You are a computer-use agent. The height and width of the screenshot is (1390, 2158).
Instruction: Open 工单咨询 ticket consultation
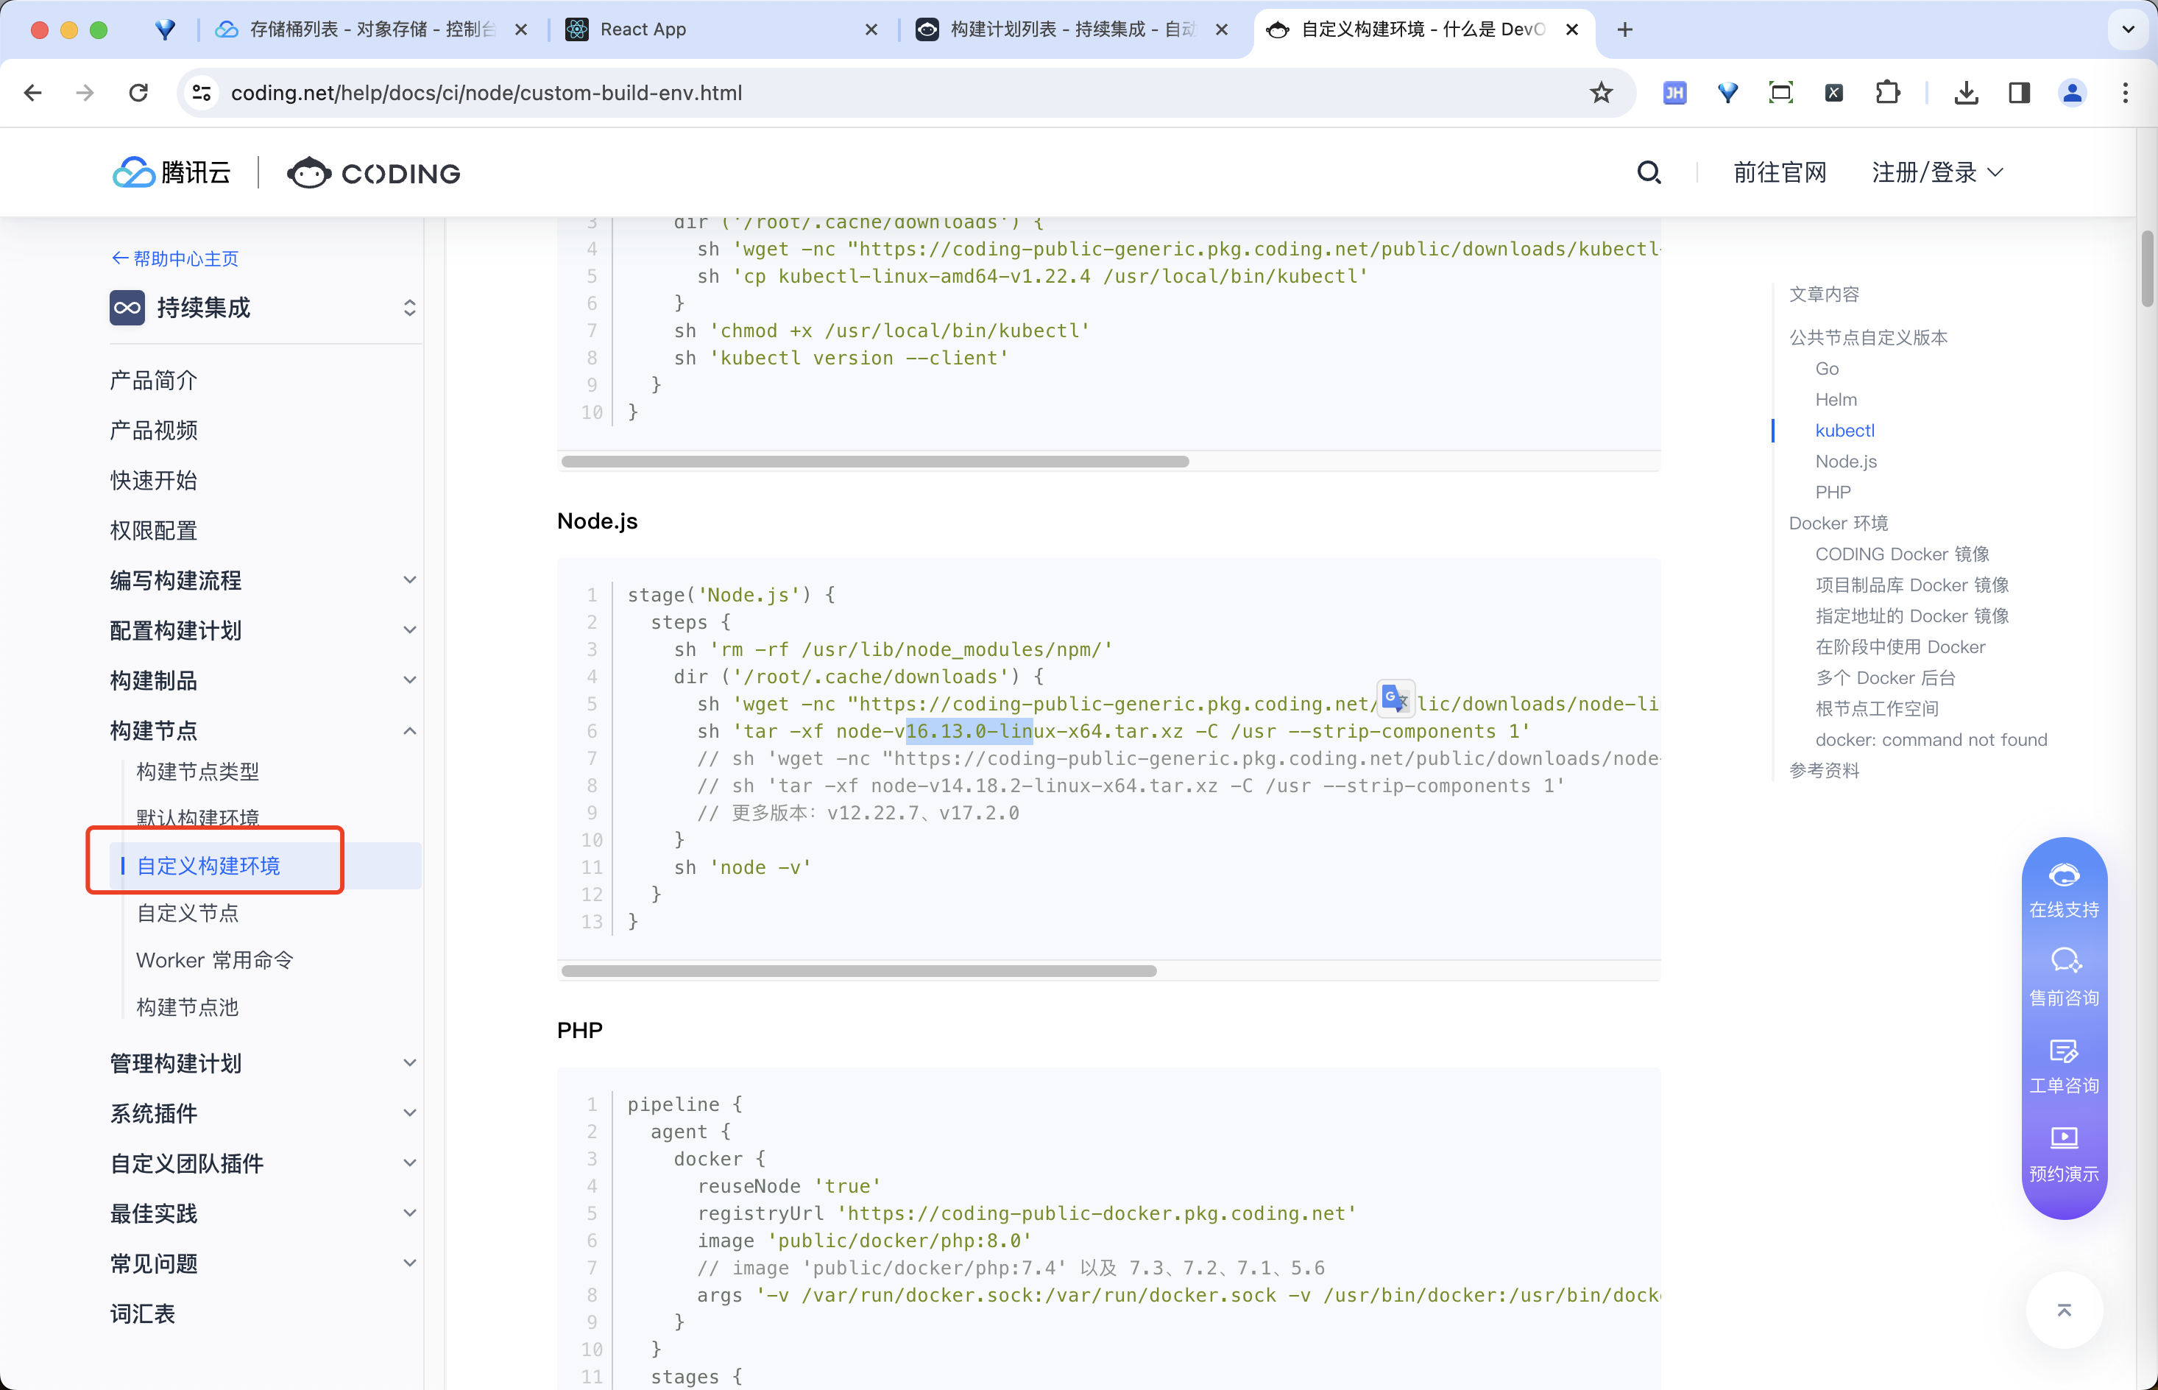[2065, 1066]
